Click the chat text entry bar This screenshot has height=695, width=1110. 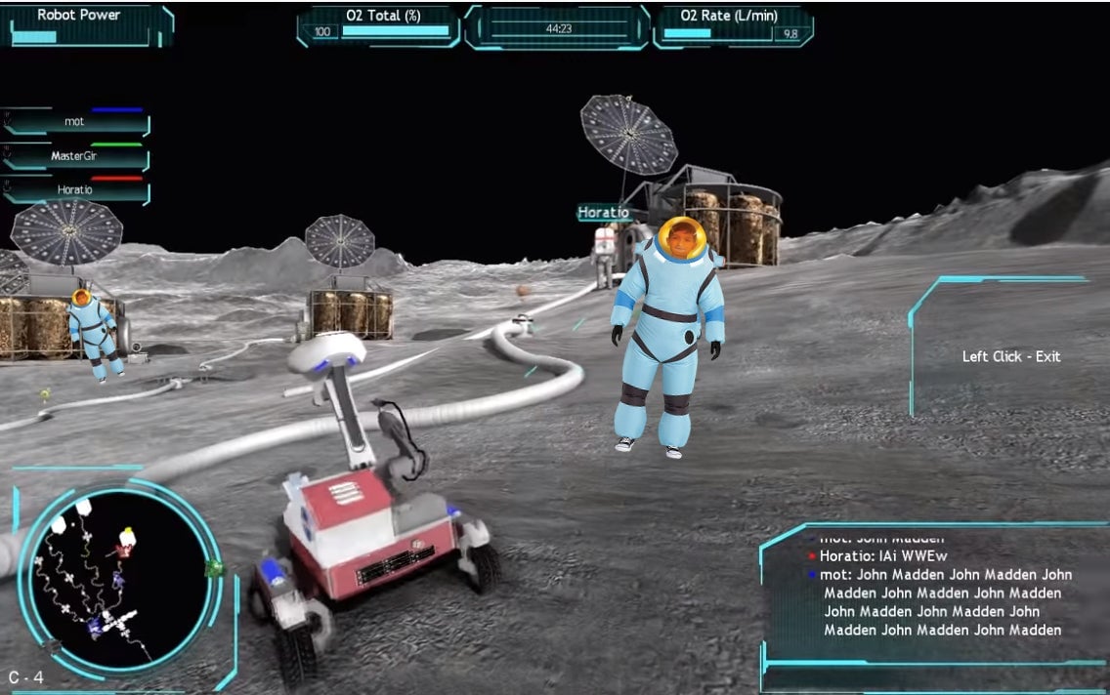(933, 676)
